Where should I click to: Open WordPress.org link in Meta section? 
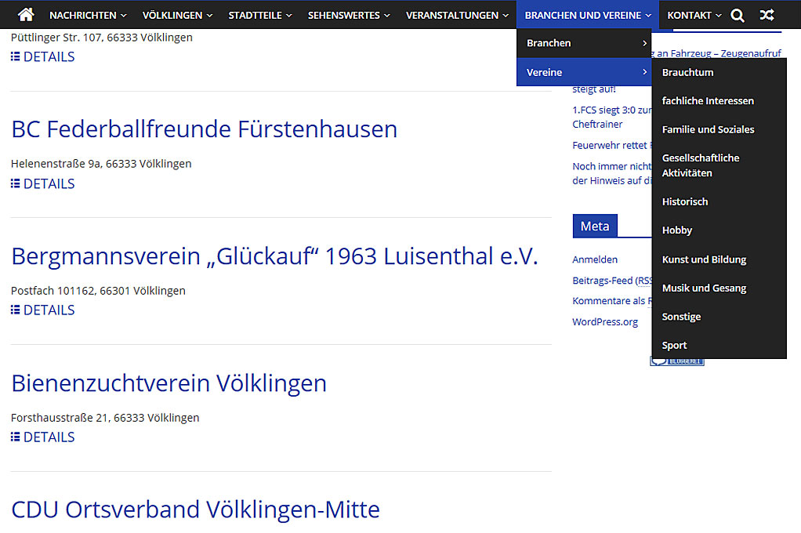(605, 321)
